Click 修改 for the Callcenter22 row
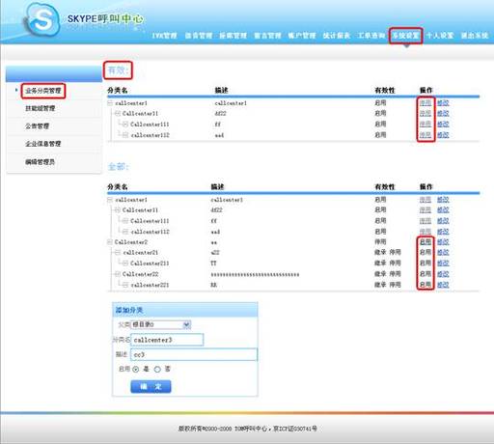Viewport: 494px width, 444px height. (443, 274)
